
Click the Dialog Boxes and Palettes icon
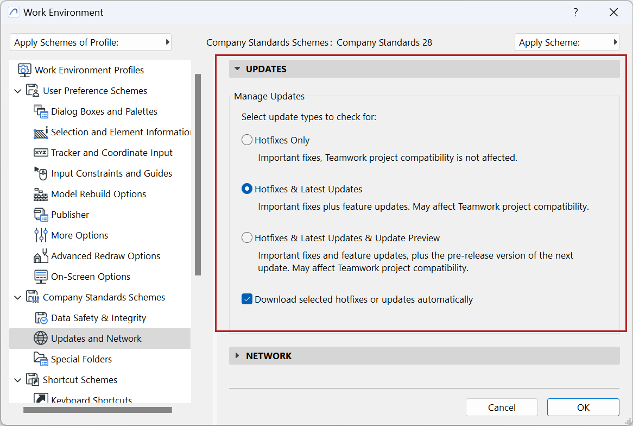[41, 111]
